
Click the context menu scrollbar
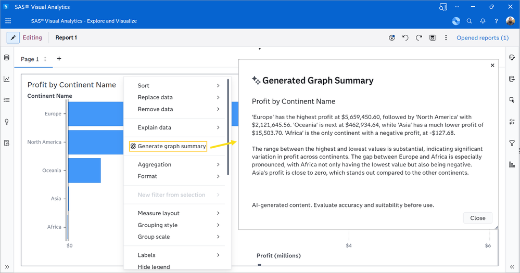pyautogui.click(x=228, y=127)
